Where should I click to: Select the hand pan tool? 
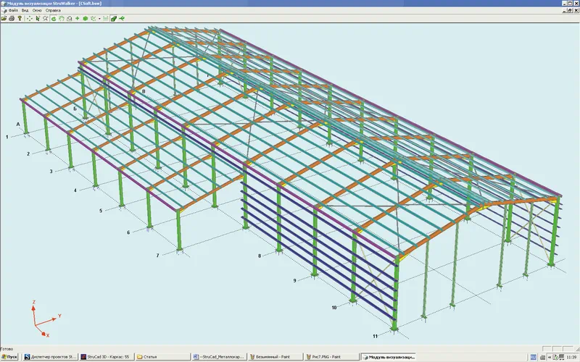62,18
